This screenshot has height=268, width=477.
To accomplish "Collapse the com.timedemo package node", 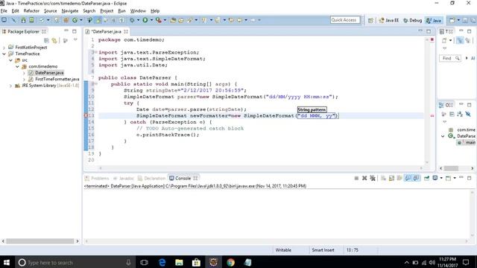I will pyautogui.click(x=17, y=66).
